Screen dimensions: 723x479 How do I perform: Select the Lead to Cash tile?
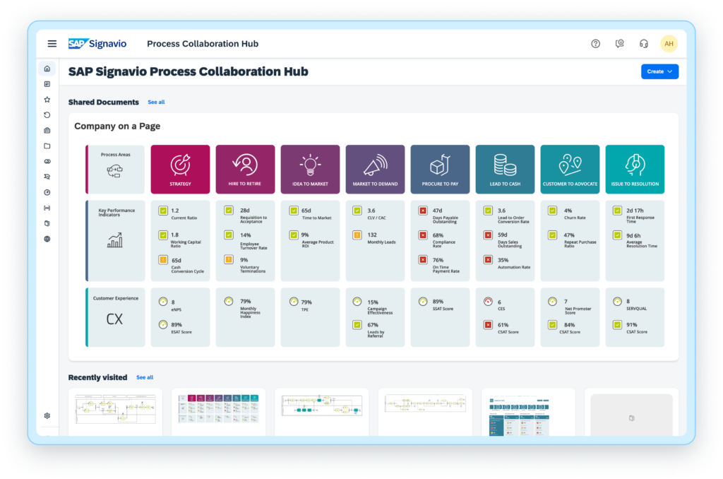[x=505, y=169]
